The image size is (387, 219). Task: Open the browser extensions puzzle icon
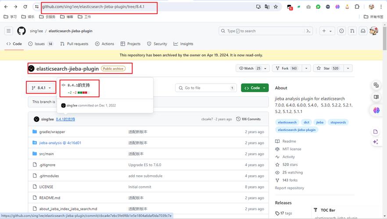click(357, 7)
